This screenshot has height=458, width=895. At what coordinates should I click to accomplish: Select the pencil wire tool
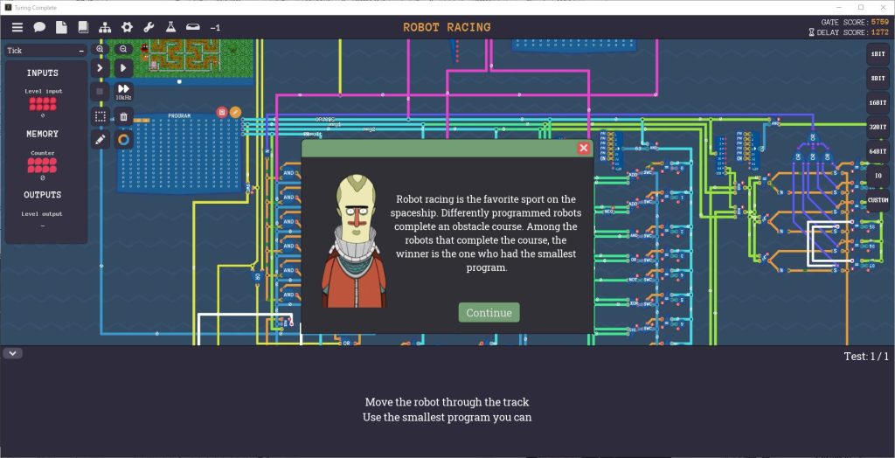[101, 139]
